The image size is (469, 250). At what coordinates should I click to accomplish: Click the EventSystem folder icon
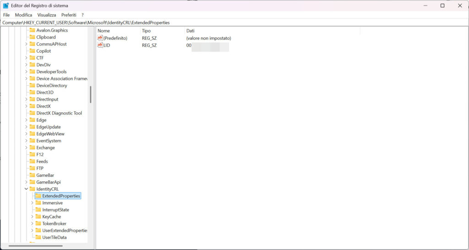coord(33,141)
